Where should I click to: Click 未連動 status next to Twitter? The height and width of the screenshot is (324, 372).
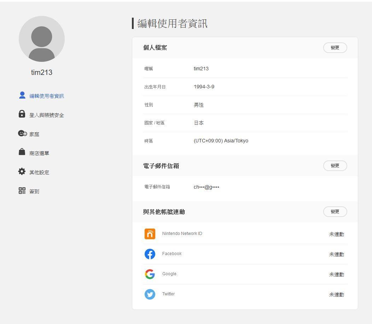tap(336, 295)
